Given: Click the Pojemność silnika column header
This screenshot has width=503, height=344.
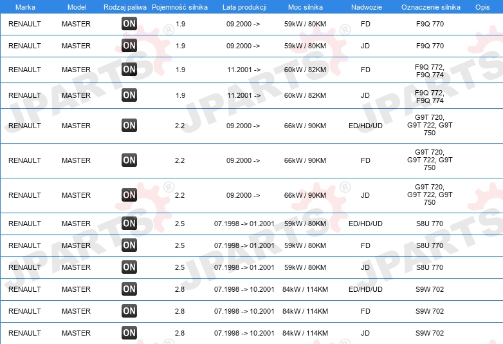Looking at the screenshot, I should pos(179,7).
